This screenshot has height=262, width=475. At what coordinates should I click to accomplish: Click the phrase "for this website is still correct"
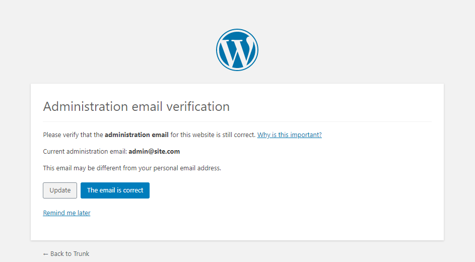tap(213, 135)
